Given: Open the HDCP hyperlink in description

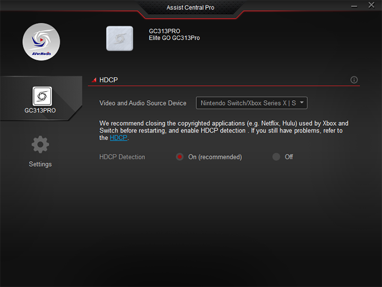Looking at the screenshot, I should tap(118, 138).
